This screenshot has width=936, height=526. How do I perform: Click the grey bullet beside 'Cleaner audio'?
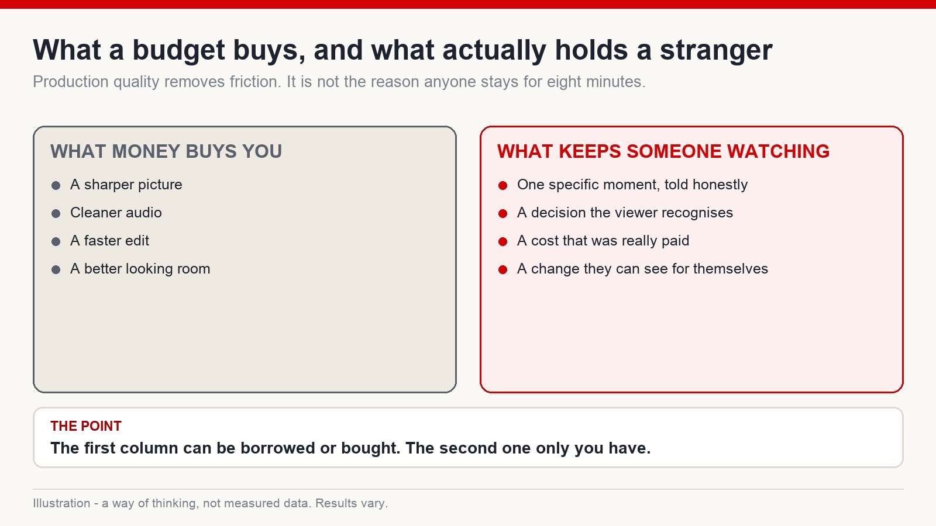[x=56, y=213]
